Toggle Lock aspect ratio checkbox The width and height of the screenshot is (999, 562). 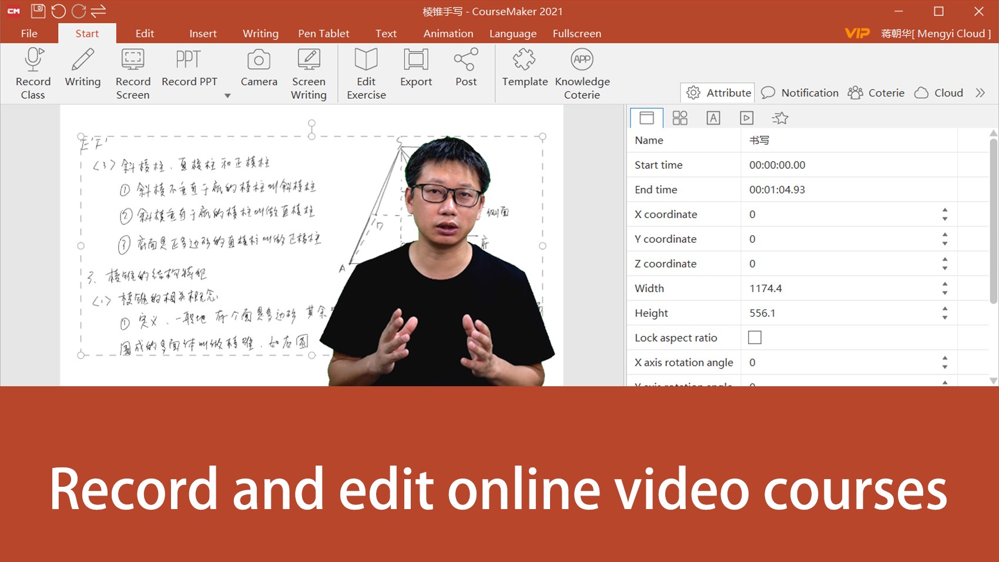click(755, 337)
